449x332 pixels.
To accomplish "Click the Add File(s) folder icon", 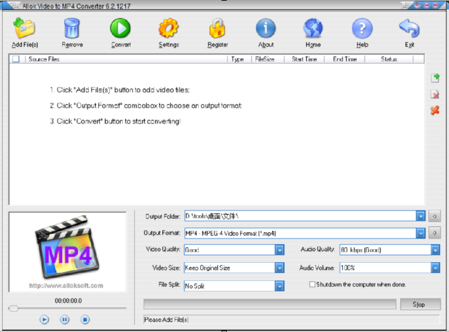I will pos(24,28).
